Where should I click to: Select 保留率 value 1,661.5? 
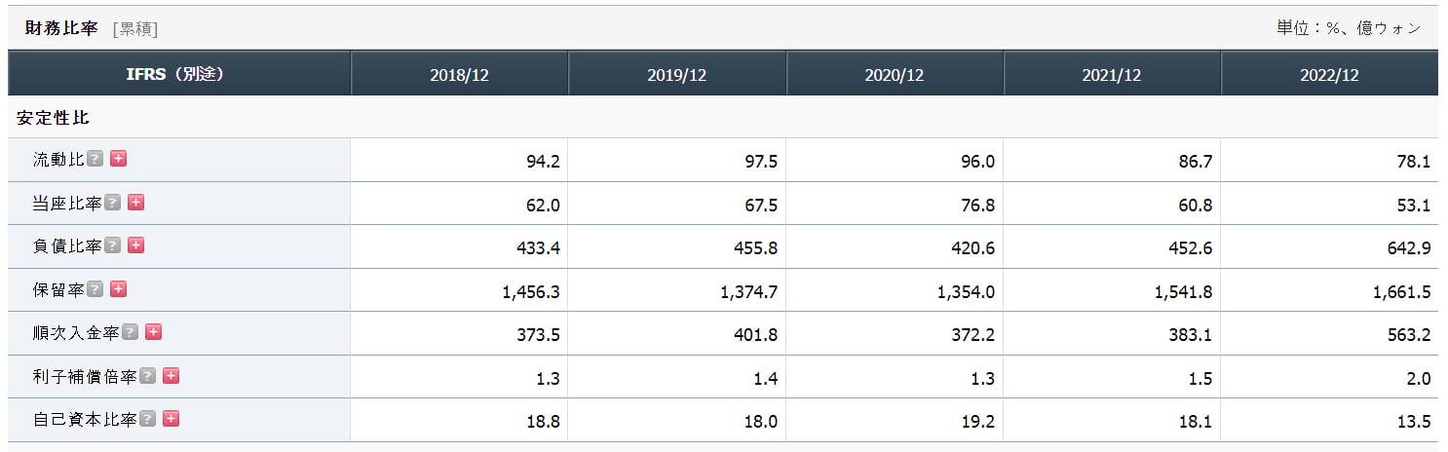(x=1401, y=292)
